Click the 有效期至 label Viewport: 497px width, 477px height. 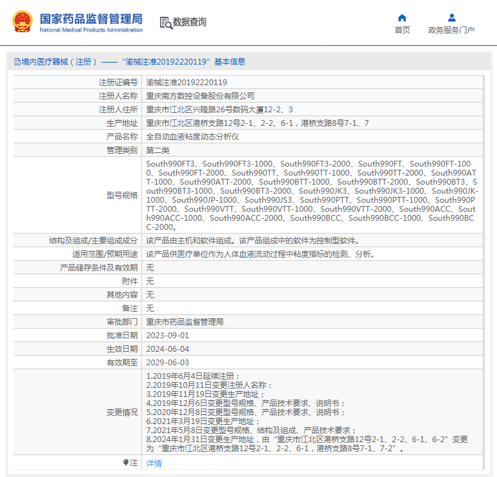122,363
